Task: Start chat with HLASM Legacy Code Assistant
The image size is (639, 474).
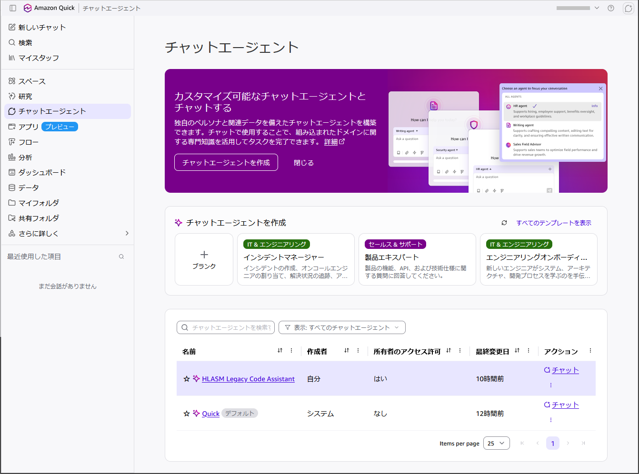Action: click(x=561, y=370)
